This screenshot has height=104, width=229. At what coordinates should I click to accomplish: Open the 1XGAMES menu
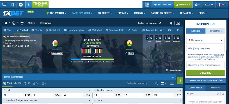(186, 13)
